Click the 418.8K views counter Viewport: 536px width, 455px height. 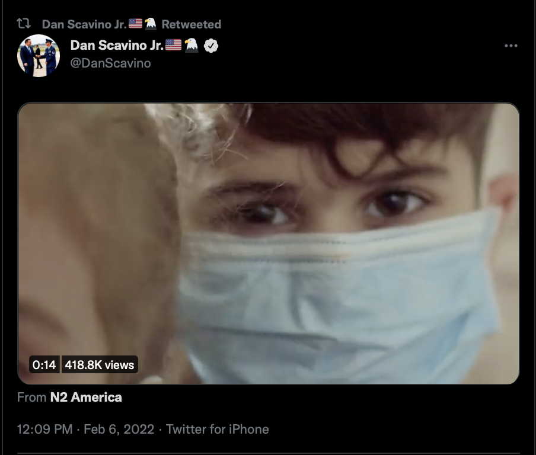pyautogui.click(x=100, y=364)
